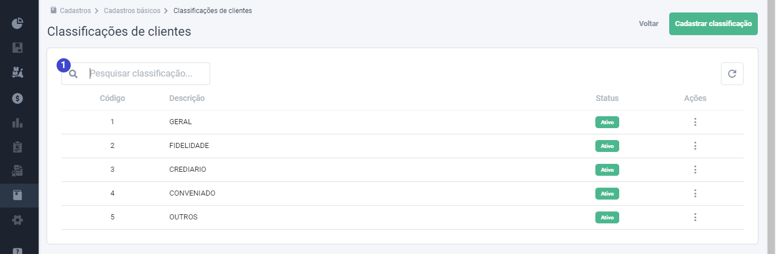Viewport: 776px width, 254px height.
Task: Open the bar chart reports sidebar icon
Action: pyautogui.click(x=18, y=122)
